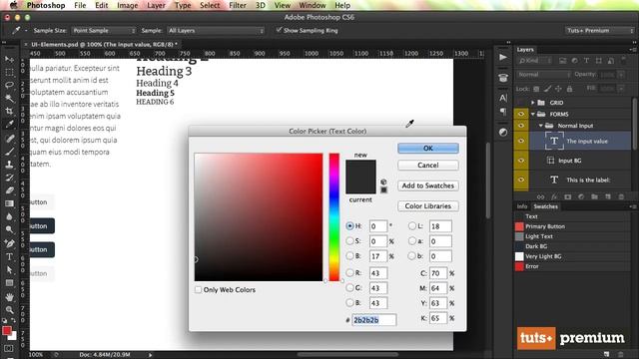Viewport: 639px width, 359px height.
Task: Select the Move tool
Action: point(9,60)
